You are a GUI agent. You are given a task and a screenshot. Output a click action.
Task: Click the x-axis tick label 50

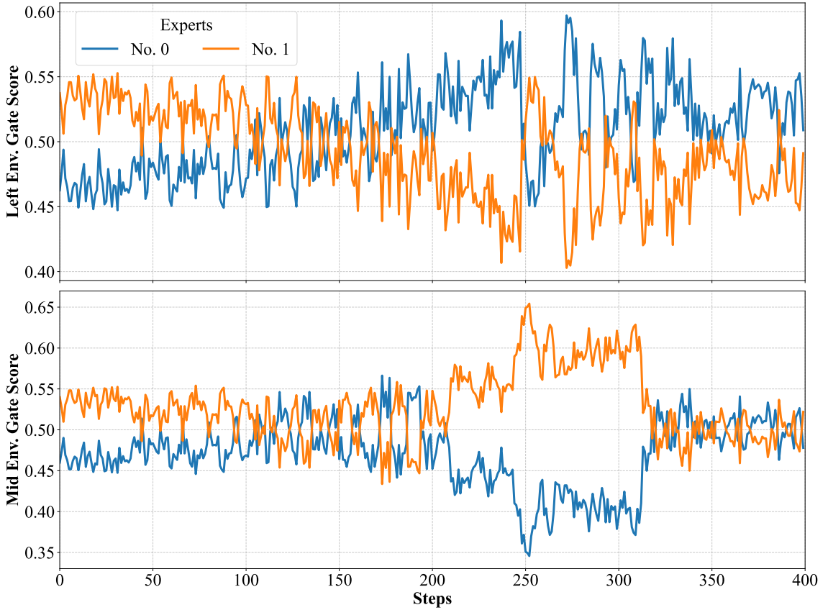click(153, 580)
